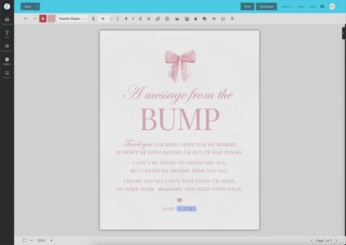Open the Elements sidebar panel
Viewport: 346px width, 245px height.
point(7,47)
